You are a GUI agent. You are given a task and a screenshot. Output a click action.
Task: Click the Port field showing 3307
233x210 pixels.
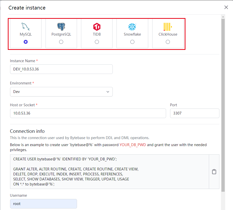coord(195,113)
